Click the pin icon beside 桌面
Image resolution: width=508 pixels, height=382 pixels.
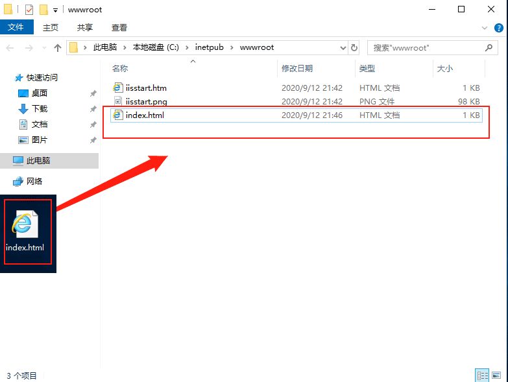click(93, 93)
